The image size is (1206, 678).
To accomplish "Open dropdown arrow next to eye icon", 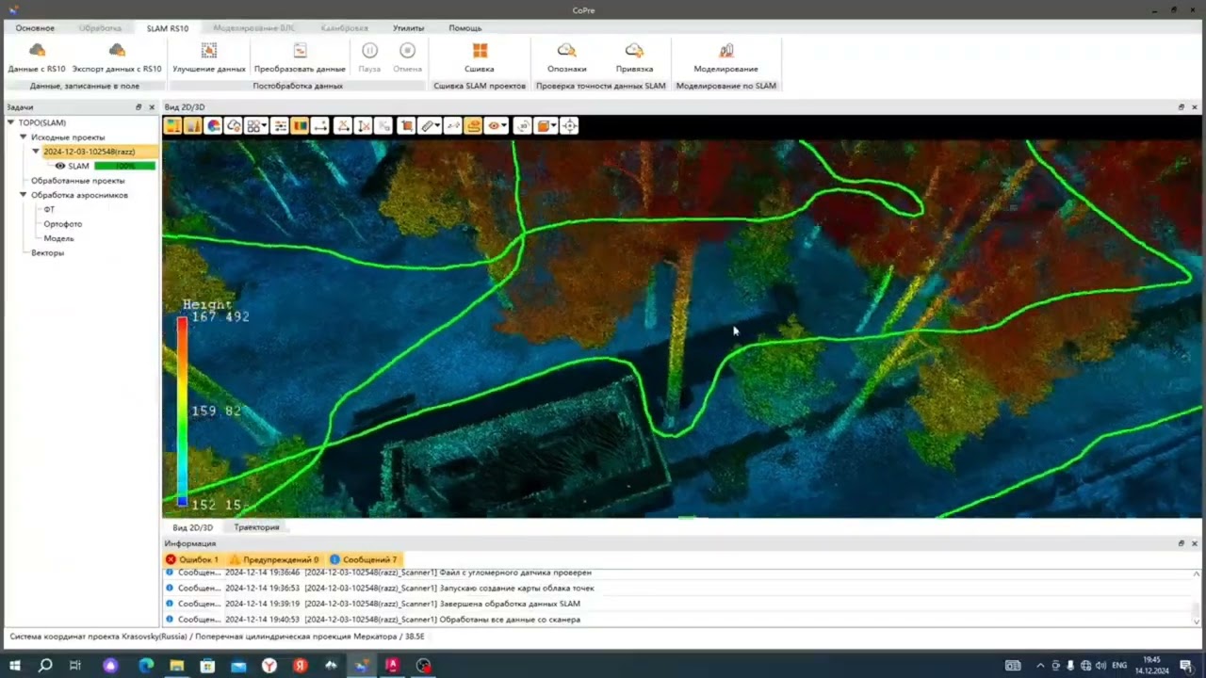I will pos(504,125).
